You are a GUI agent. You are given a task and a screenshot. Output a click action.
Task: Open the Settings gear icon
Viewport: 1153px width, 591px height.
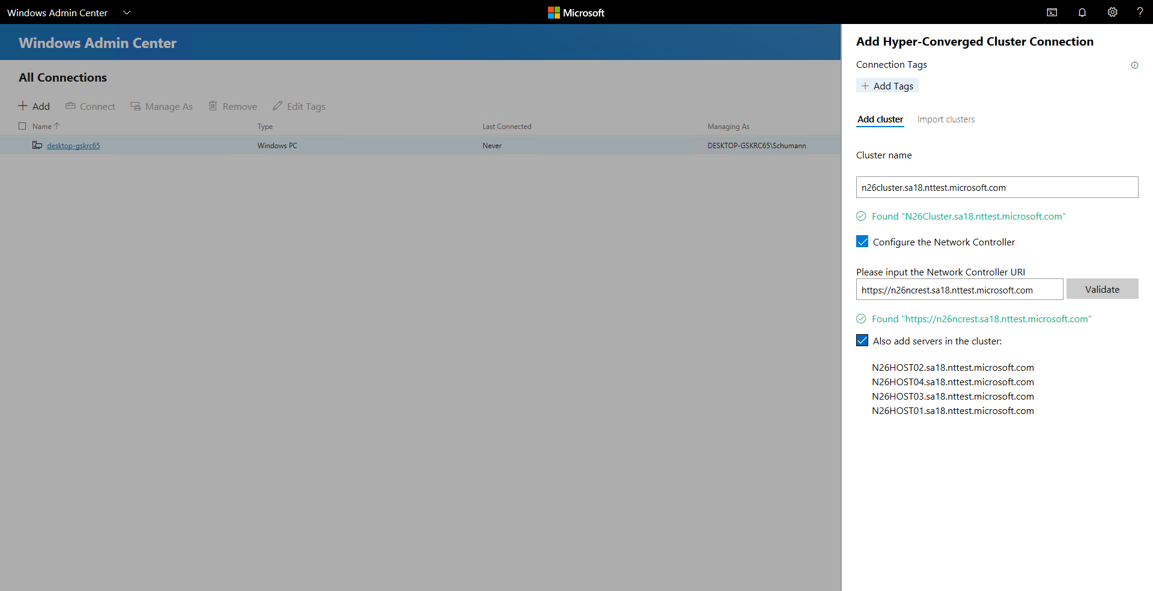[x=1112, y=12]
